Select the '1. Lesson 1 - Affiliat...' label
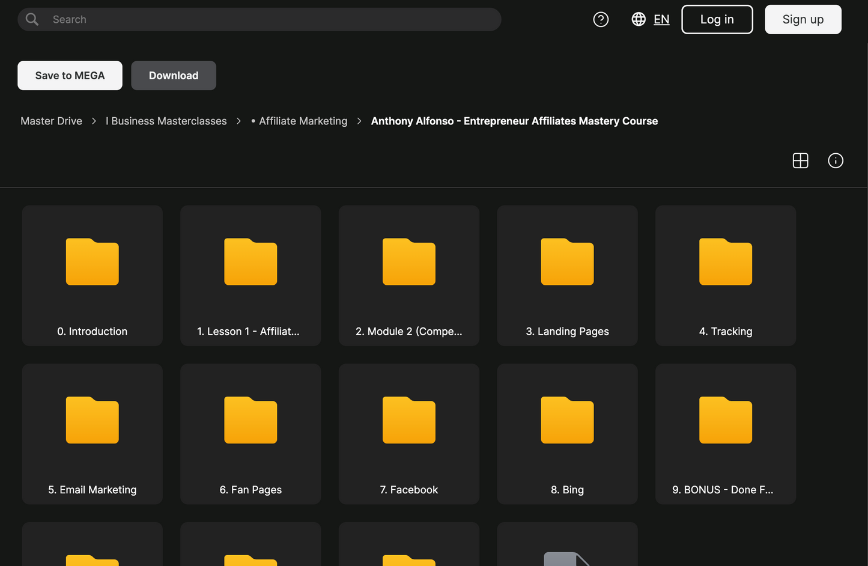Viewport: 868px width, 566px height. [248, 331]
